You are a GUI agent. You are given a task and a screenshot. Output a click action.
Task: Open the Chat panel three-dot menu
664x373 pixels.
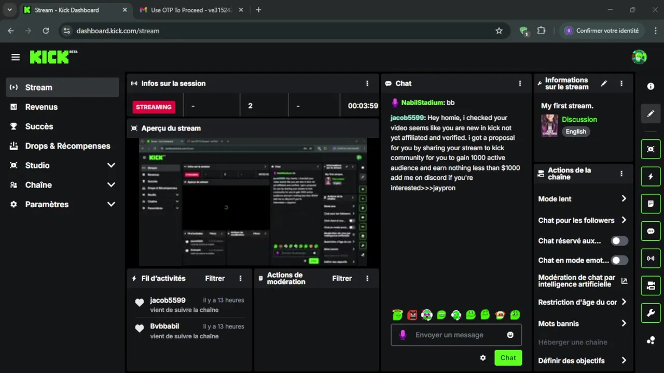point(520,83)
